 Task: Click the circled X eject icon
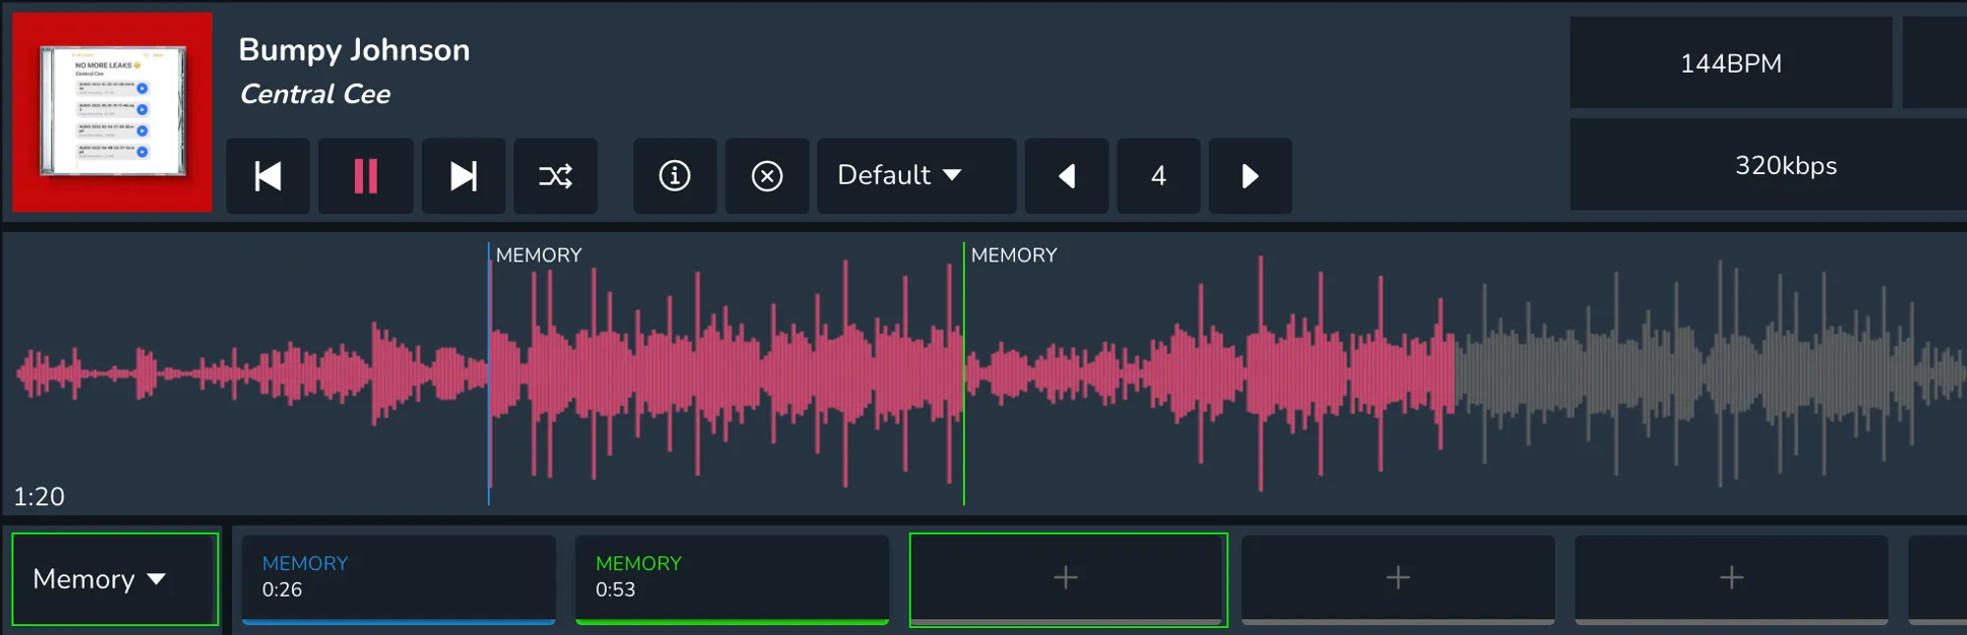(x=767, y=177)
